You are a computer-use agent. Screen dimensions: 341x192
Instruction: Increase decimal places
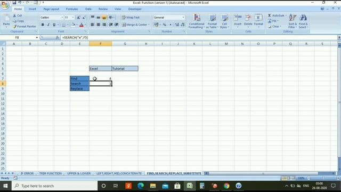177,25
